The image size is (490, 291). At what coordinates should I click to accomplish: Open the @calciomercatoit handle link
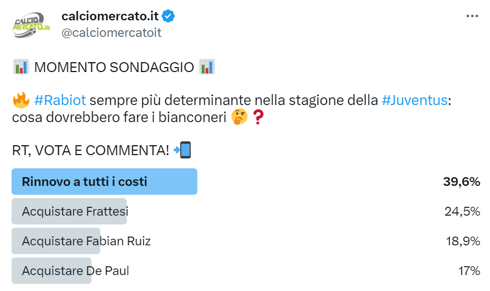click(111, 33)
